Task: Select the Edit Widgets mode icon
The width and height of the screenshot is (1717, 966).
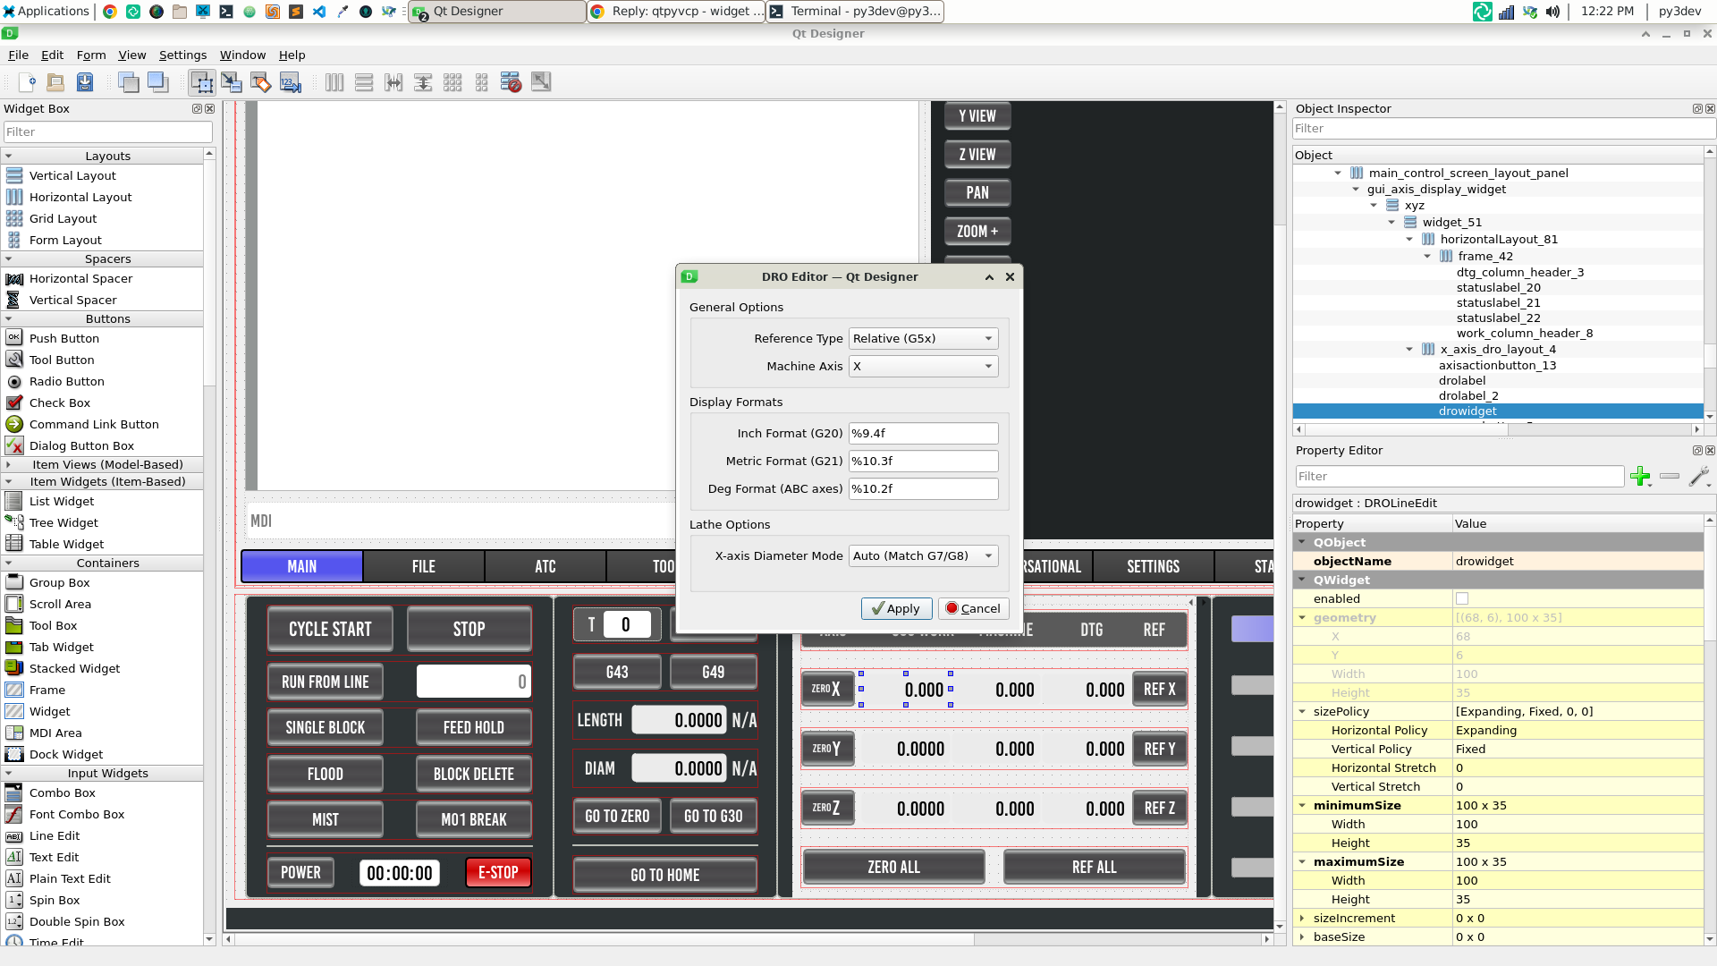Action: point(202,82)
